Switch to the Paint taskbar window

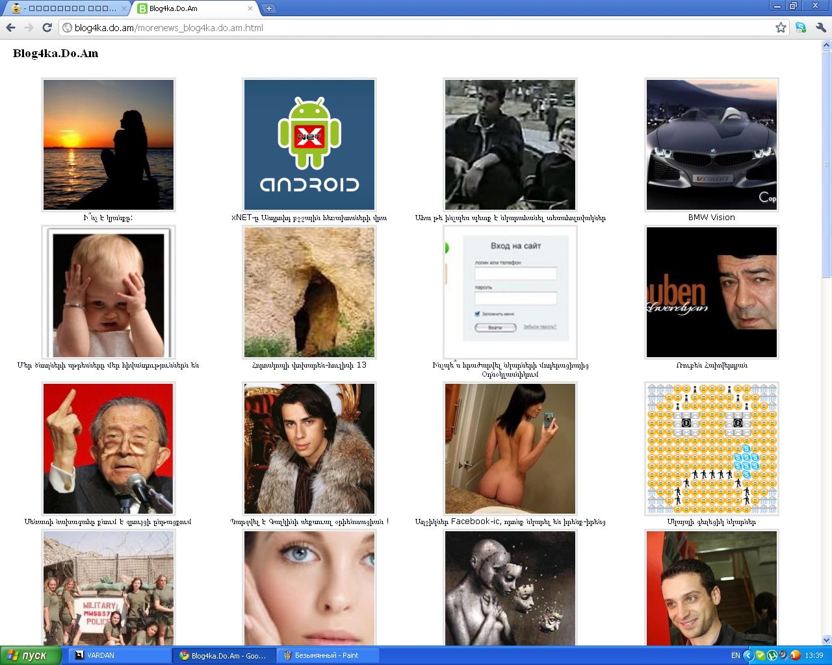click(x=328, y=655)
